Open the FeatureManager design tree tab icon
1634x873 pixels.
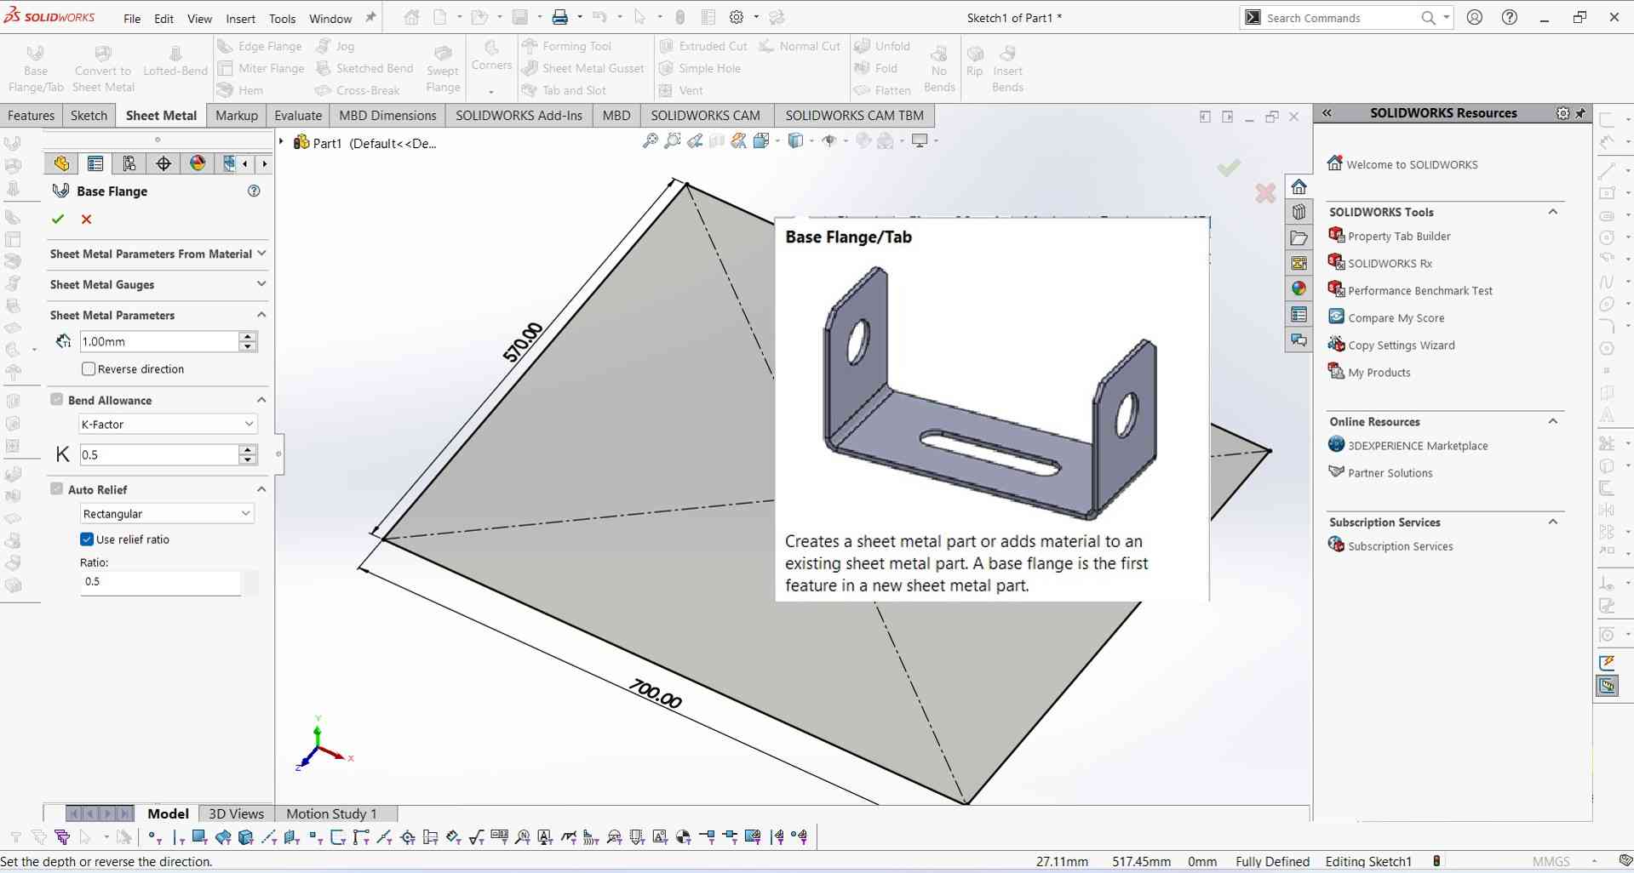61,163
